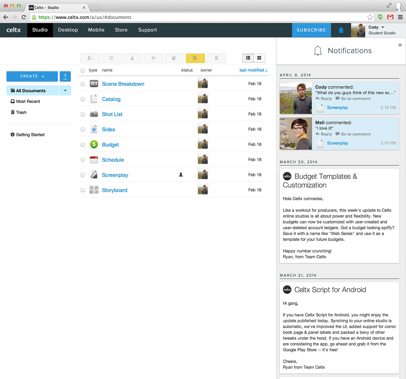This screenshot has height=379, width=406.
Task: Switch to list view
Action: click(x=248, y=58)
